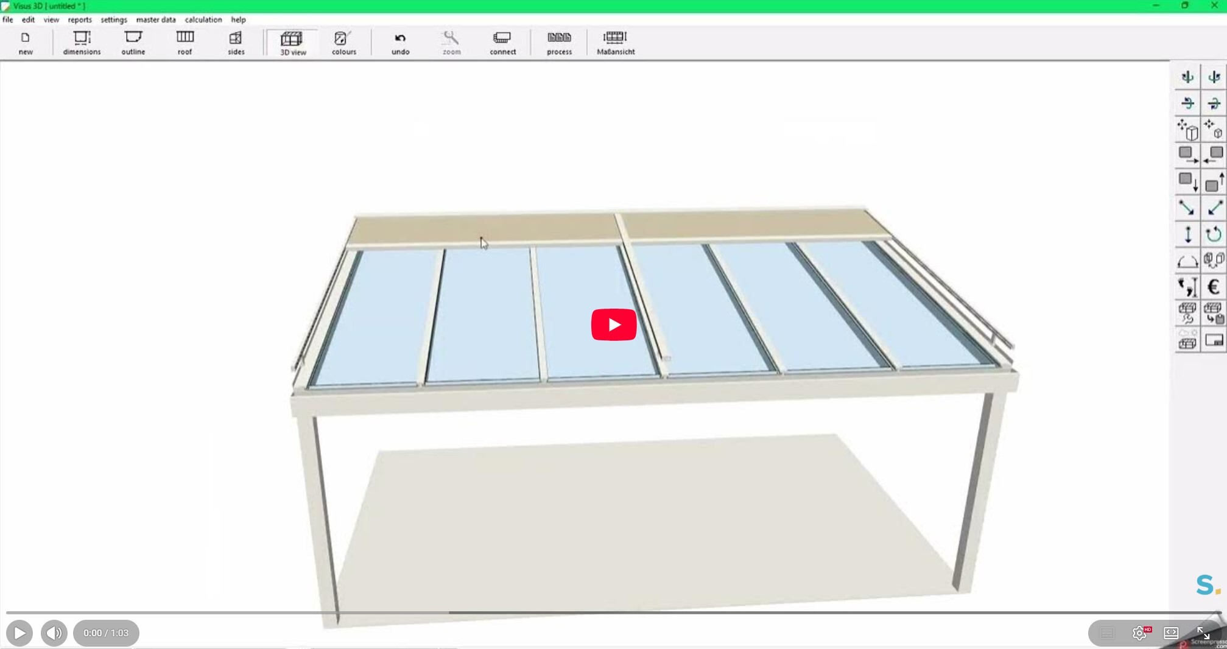Open the calculation menu
1227x649 pixels.
point(203,19)
